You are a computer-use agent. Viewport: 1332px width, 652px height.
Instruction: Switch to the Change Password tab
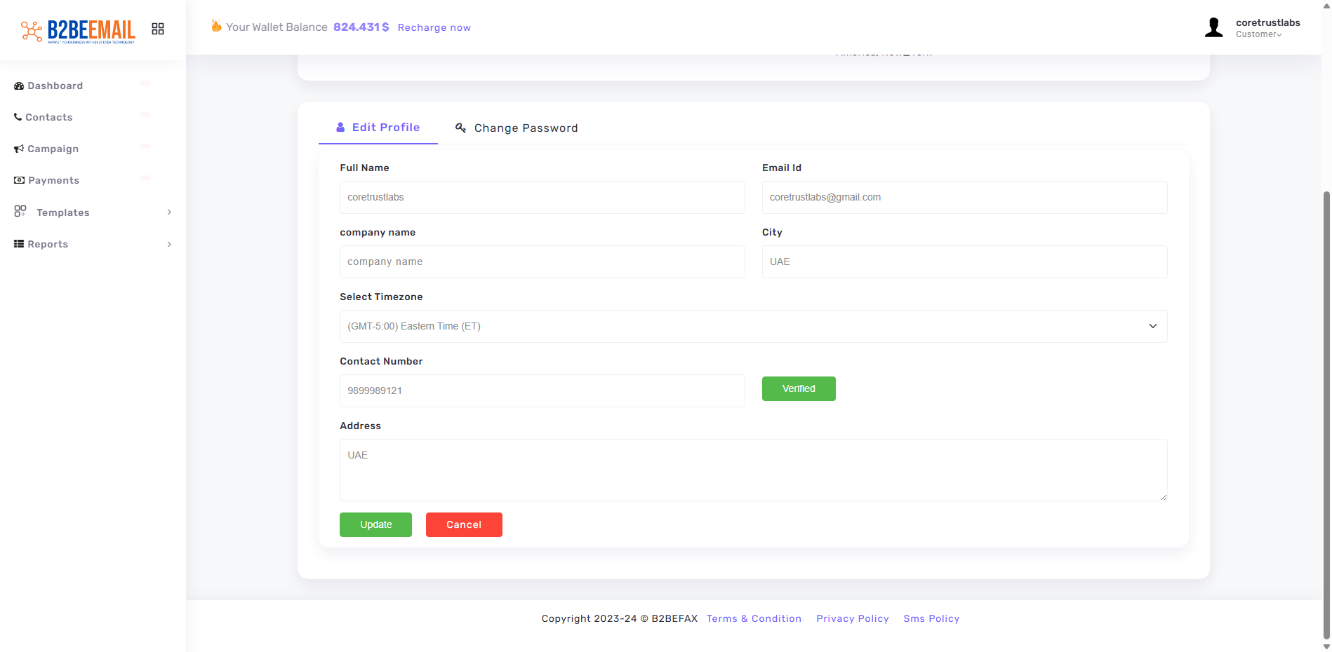click(517, 128)
